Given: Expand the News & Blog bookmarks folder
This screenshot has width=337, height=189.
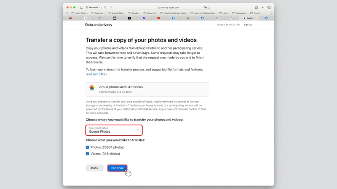Looking at the screenshot, I should point(116,13).
